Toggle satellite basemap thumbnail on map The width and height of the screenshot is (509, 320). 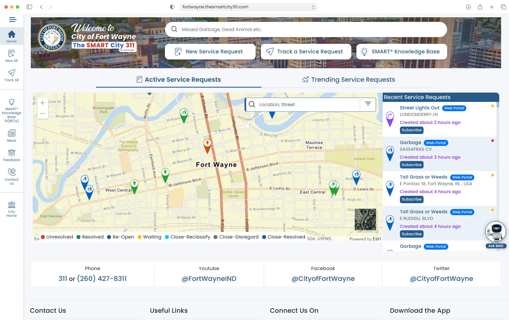[x=365, y=219]
